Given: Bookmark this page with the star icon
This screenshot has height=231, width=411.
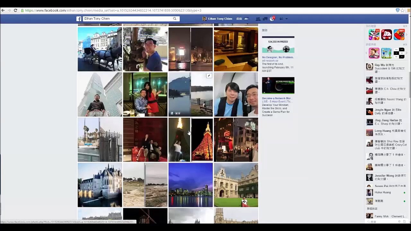Looking at the screenshot, I should coord(403,10).
